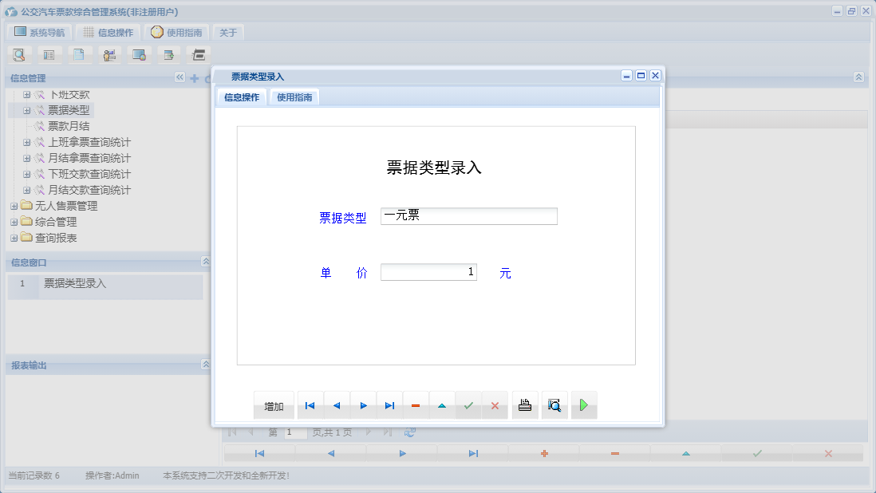The width and height of the screenshot is (876, 493).
Task: Open the user management toolbar icon
Action: point(109,54)
